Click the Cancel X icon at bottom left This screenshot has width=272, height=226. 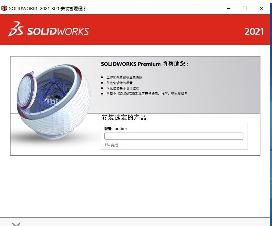[16, 224]
